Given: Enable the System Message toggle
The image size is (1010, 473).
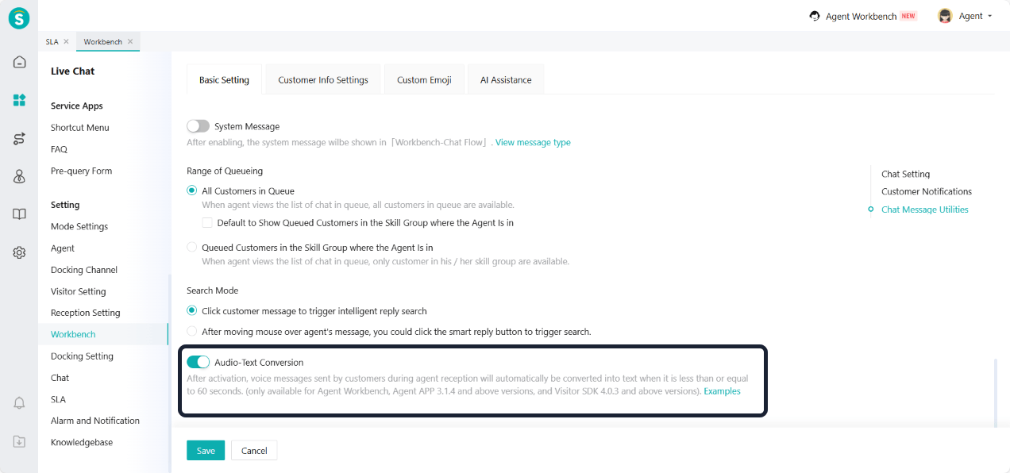Looking at the screenshot, I should coord(198,126).
